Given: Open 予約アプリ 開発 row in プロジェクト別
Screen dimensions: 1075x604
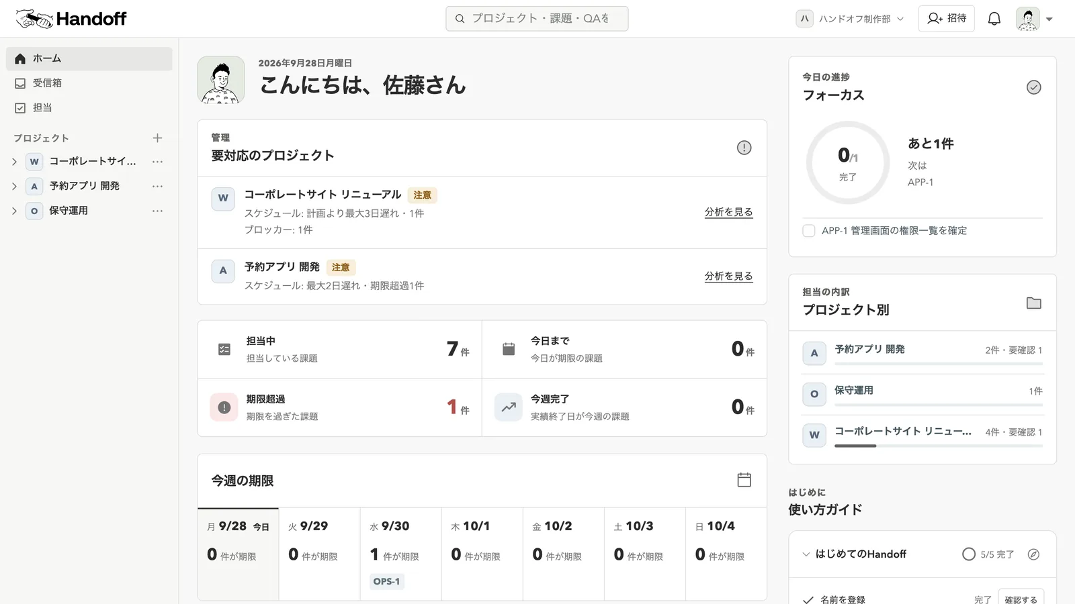Looking at the screenshot, I should click(x=922, y=352).
